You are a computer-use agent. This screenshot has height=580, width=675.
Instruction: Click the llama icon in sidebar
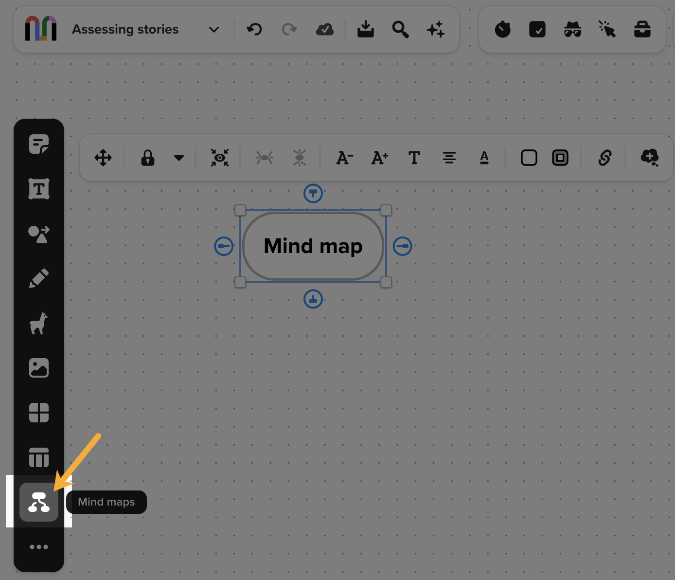(39, 323)
